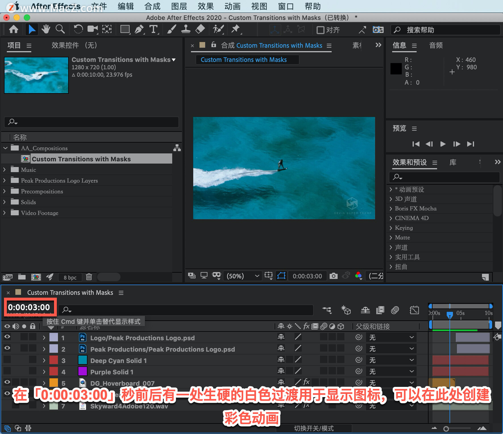The height and width of the screenshot is (434, 503).
Task: Select the Rectangle shape tool
Action: tap(125, 29)
